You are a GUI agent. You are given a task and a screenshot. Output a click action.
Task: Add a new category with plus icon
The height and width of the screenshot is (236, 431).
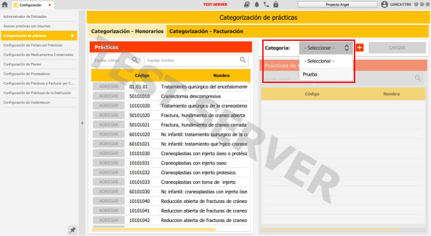360,48
